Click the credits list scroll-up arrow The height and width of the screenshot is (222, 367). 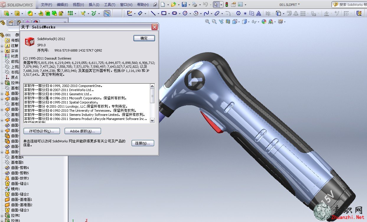pos(152,86)
